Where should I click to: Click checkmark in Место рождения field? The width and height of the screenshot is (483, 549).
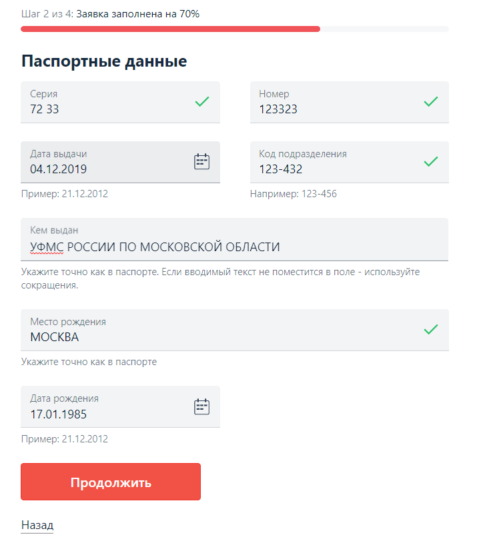coord(431,329)
